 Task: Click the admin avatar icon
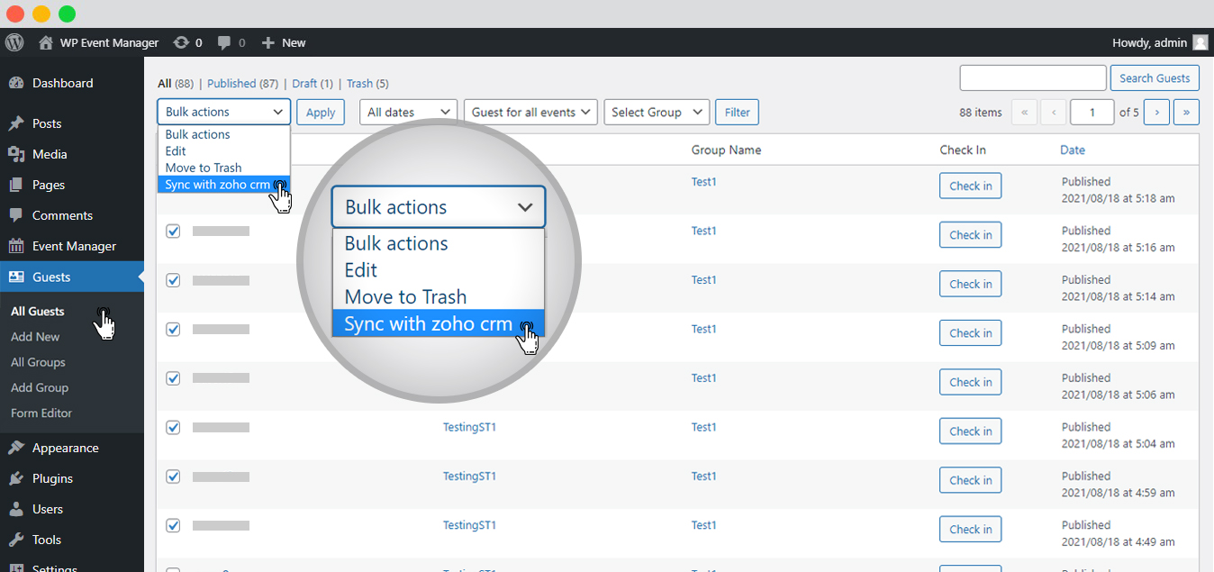pos(1200,42)
